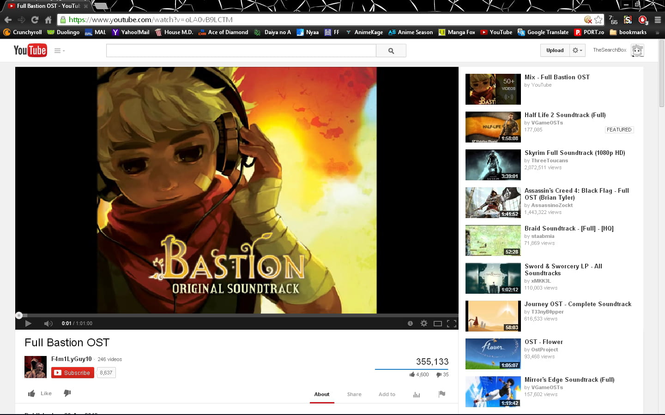Image resolution: width=665 pixels, height=415 pixels.
Task: Play the video with the play button
Action: click(28, 323)
